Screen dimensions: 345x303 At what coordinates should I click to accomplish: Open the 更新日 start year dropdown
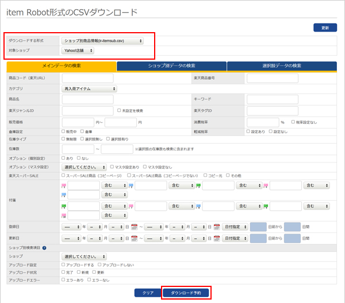71,238
